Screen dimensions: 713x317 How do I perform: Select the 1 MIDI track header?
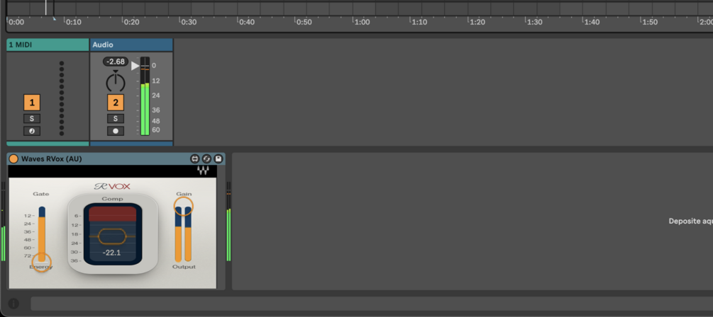pyautogui.click(x=48, y=45)
